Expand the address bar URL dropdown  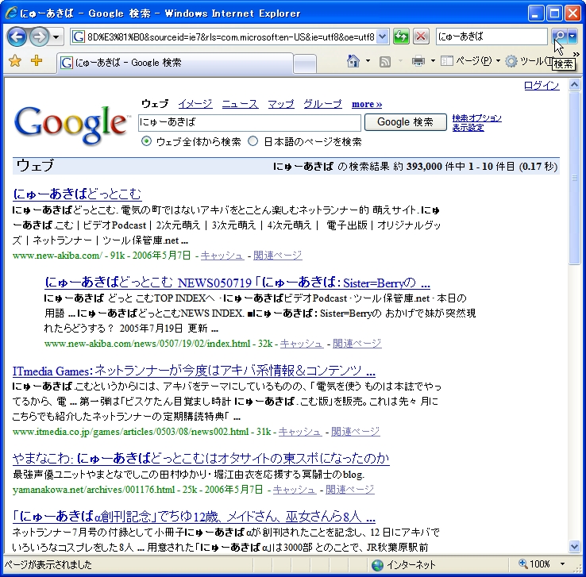pyautogui.click(x=382, y=37)
